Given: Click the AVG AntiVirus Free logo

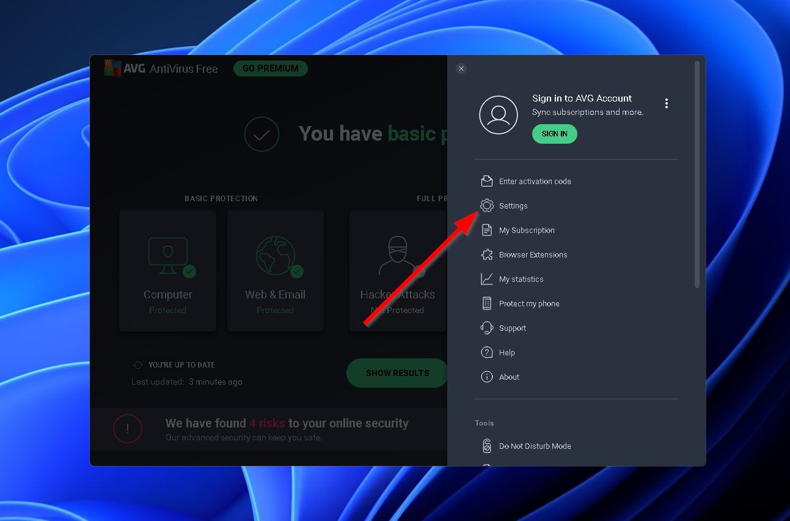Looking at the screenshot, I should (x=161, y=68).
